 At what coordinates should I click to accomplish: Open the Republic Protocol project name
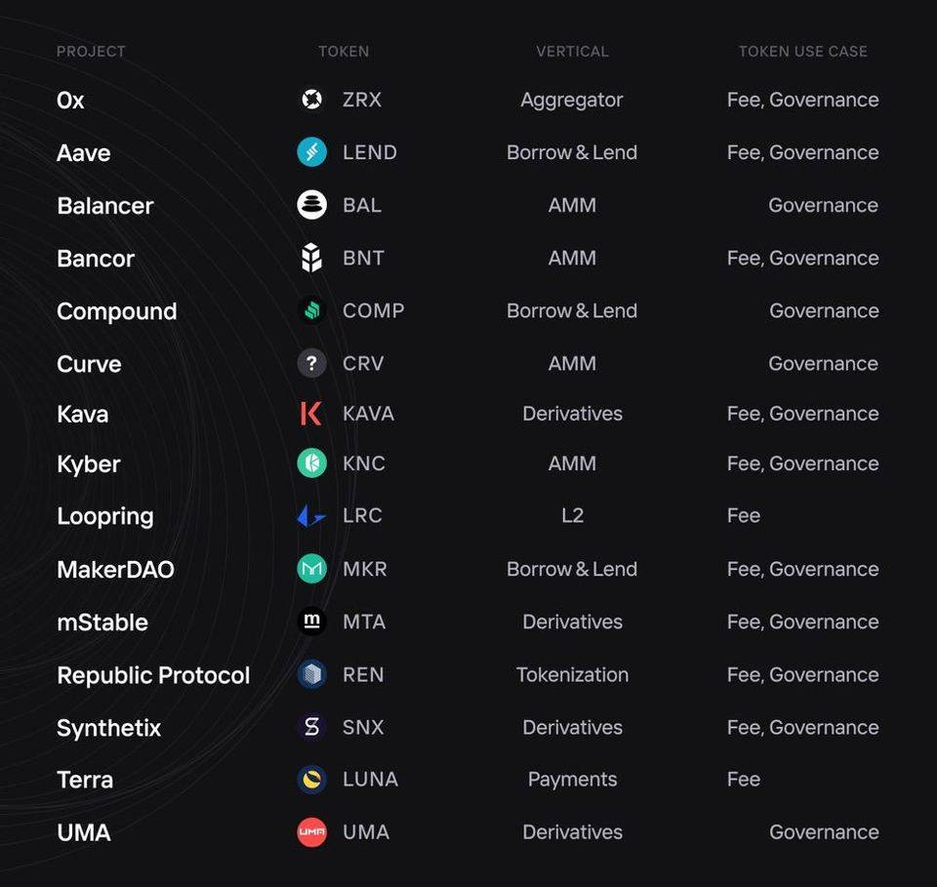point(153,675)
